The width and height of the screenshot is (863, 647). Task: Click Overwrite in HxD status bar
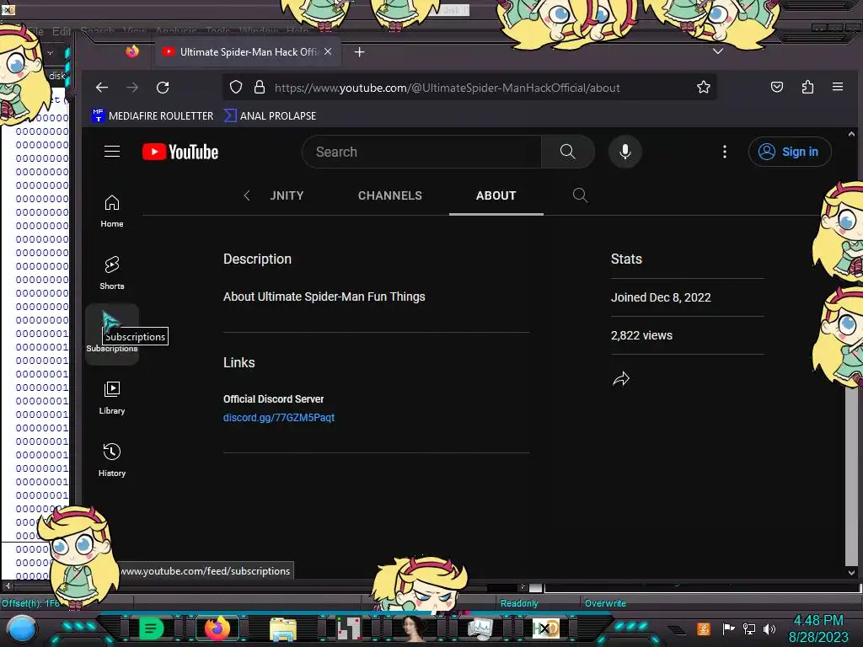(605, 603)
